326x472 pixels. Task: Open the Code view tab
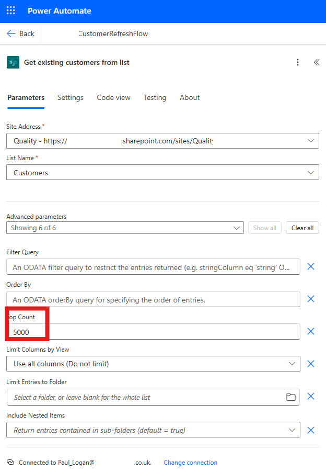point(113,97)
